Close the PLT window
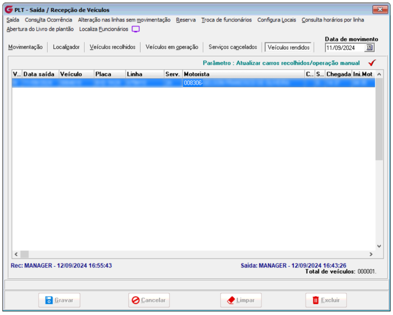The height and width of the screenshot is (315, 393). pos(380,10)
